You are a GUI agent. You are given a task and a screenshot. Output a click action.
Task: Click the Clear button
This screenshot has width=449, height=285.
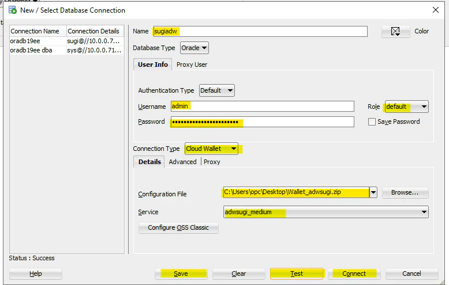coord(238,273)
